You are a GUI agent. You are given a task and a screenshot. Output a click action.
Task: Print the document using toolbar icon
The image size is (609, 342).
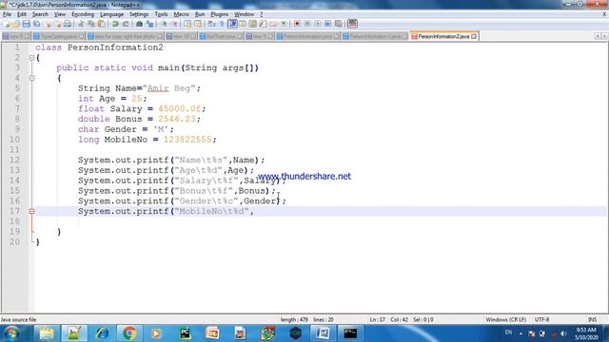68,24
